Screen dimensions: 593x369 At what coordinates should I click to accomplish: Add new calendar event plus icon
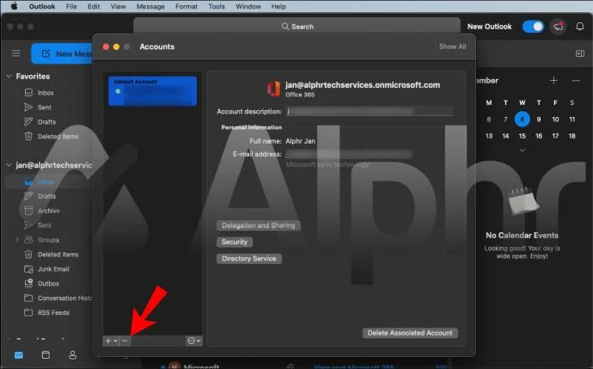pos(553,80)
